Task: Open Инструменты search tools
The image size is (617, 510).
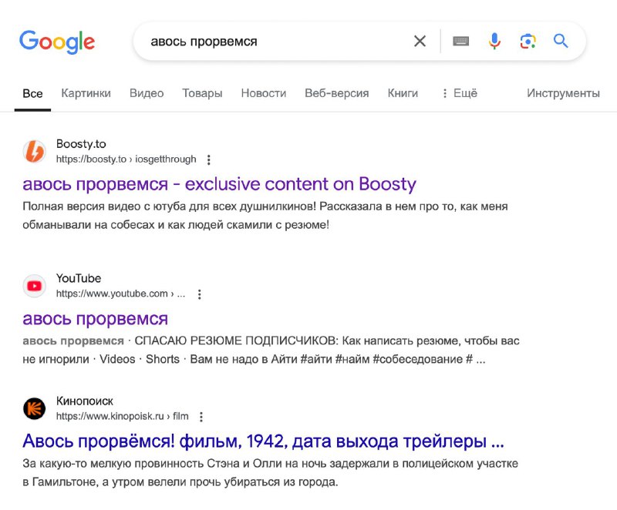Action: (x=563, y=93)
